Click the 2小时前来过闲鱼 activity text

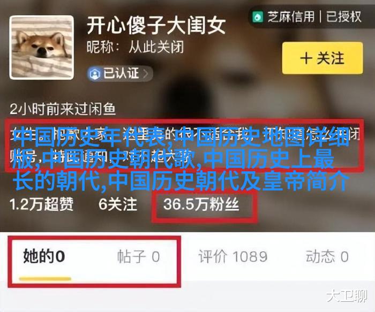pyautogui.click(x=63, y=109)
